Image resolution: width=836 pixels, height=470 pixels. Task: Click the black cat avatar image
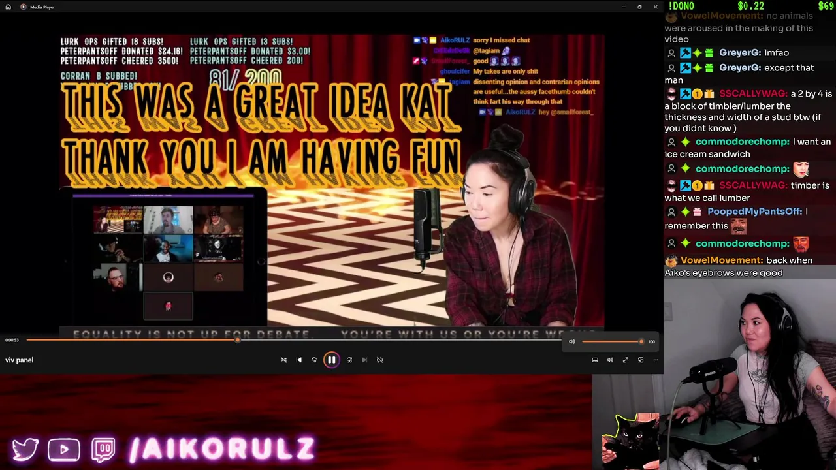click(x=632, y=441)
